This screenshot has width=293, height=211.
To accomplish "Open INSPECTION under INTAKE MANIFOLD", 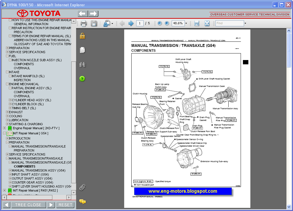I will (22, 80).
